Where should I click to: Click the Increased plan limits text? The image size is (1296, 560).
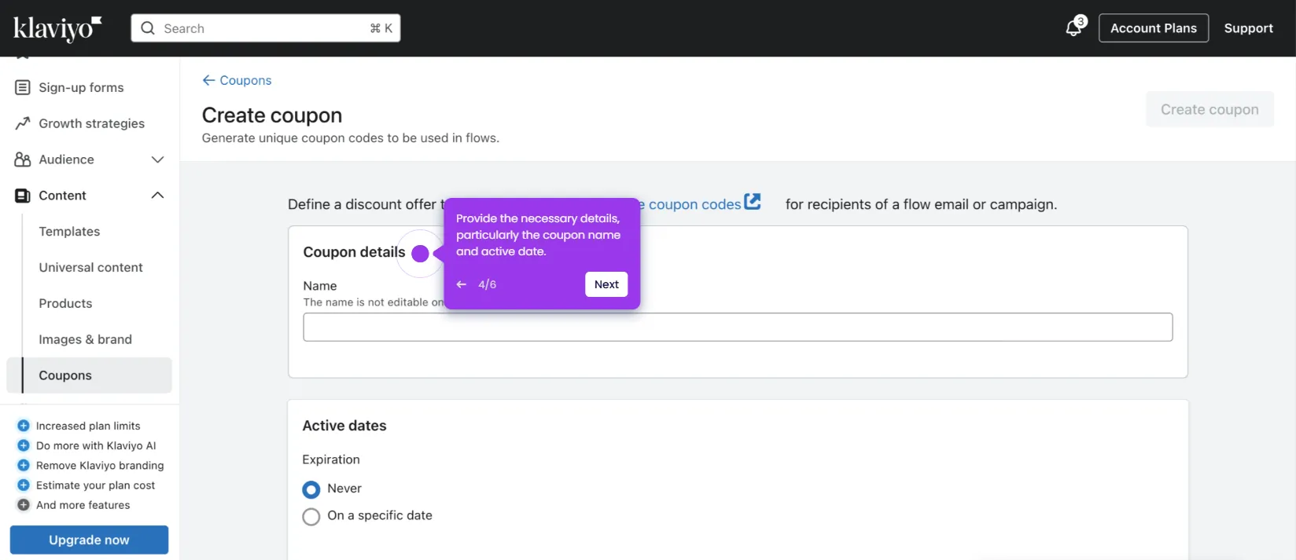(88, 426)
